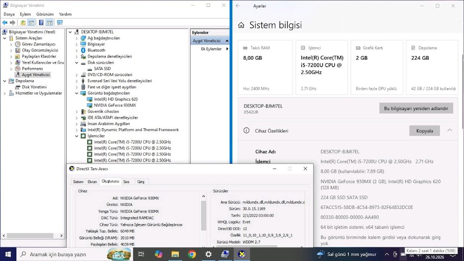Image resolution: width=464 pixels, height=261 pixels.
Task: Open the İşlemci info card
Action: tap(322, 68)
